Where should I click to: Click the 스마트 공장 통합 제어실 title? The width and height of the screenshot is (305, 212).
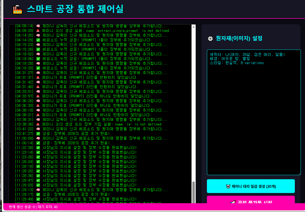coord(75,9)
